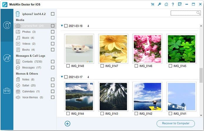204x131 pixels.
Task: Open the question mark help icon
Action: 173,4
